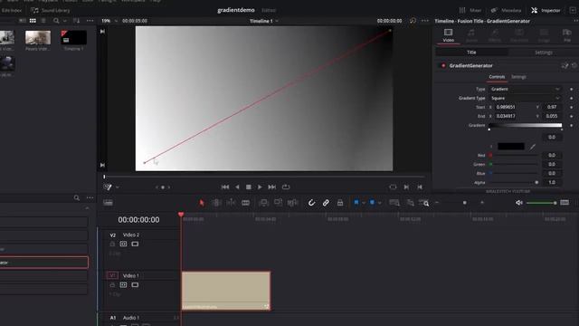Toggle loop playback
The width and height of the screenshot is (579, 326).
286,187
